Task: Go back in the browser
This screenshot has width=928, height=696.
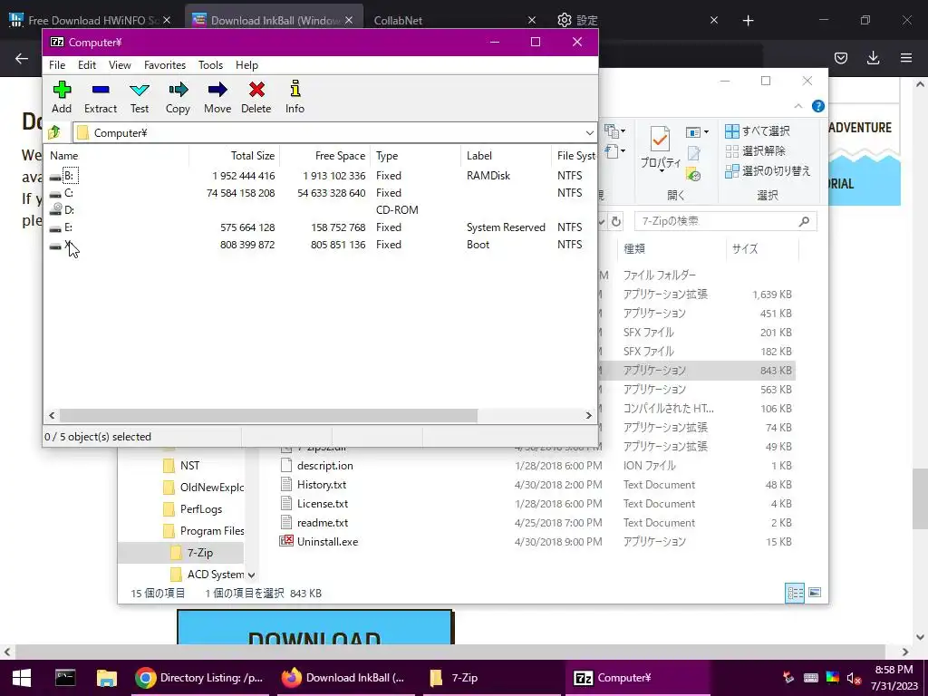Action: (x=22, y=58)
